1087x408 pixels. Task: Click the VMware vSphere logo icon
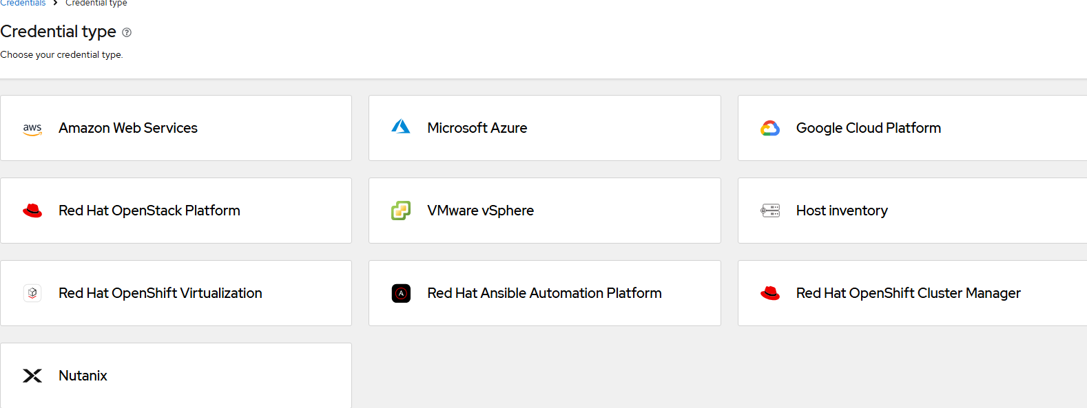pos(401,211)
